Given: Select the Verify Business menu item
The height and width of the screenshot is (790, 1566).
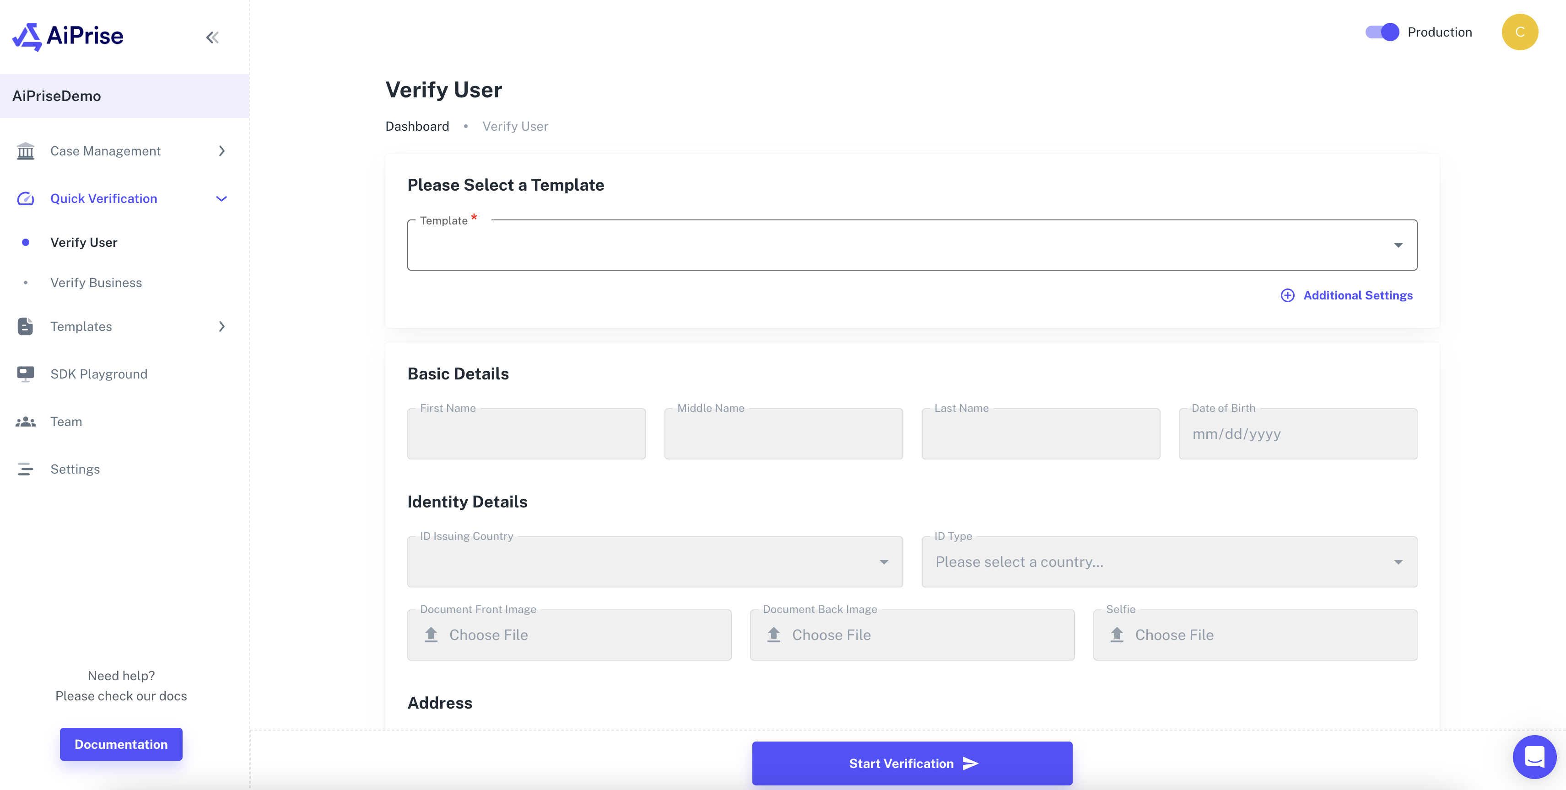Looking at the screenshot, I should [96, 282].
